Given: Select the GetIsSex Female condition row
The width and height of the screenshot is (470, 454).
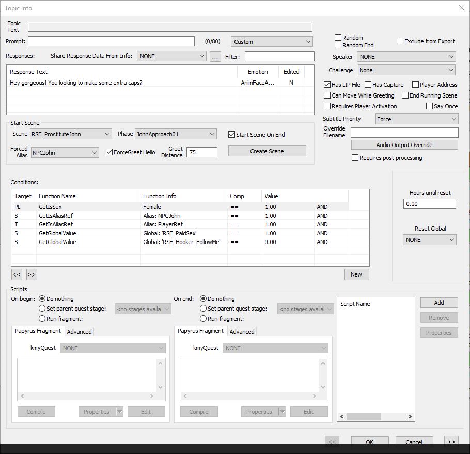Looking at the screenshot, I should pos(180,207).
